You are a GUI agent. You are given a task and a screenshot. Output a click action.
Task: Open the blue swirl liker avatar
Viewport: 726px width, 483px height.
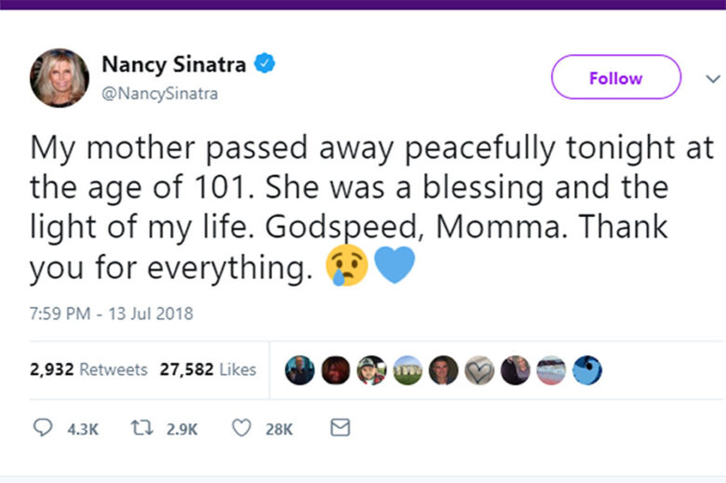tap(586, 370)
